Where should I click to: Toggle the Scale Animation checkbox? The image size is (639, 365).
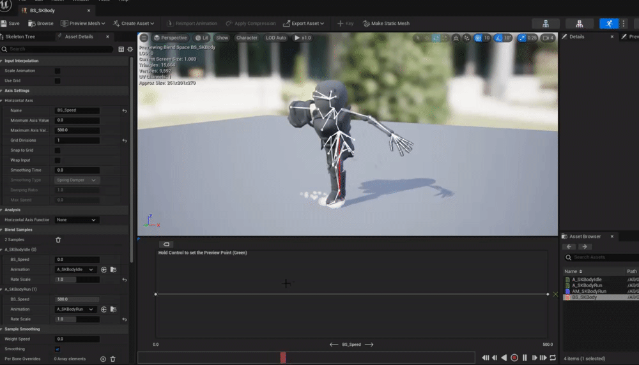(58, 71)
